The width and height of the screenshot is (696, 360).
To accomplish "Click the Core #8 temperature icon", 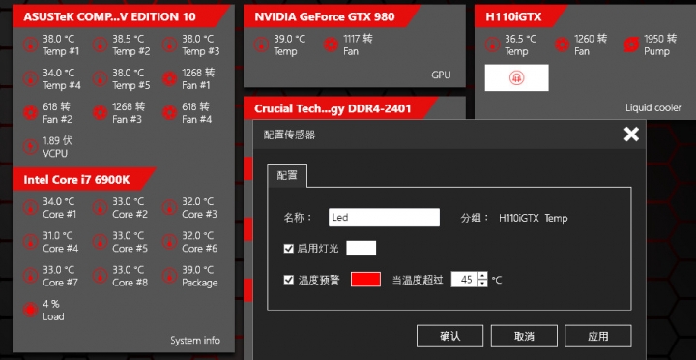I will pyautogui.click(x=100, y=276).
